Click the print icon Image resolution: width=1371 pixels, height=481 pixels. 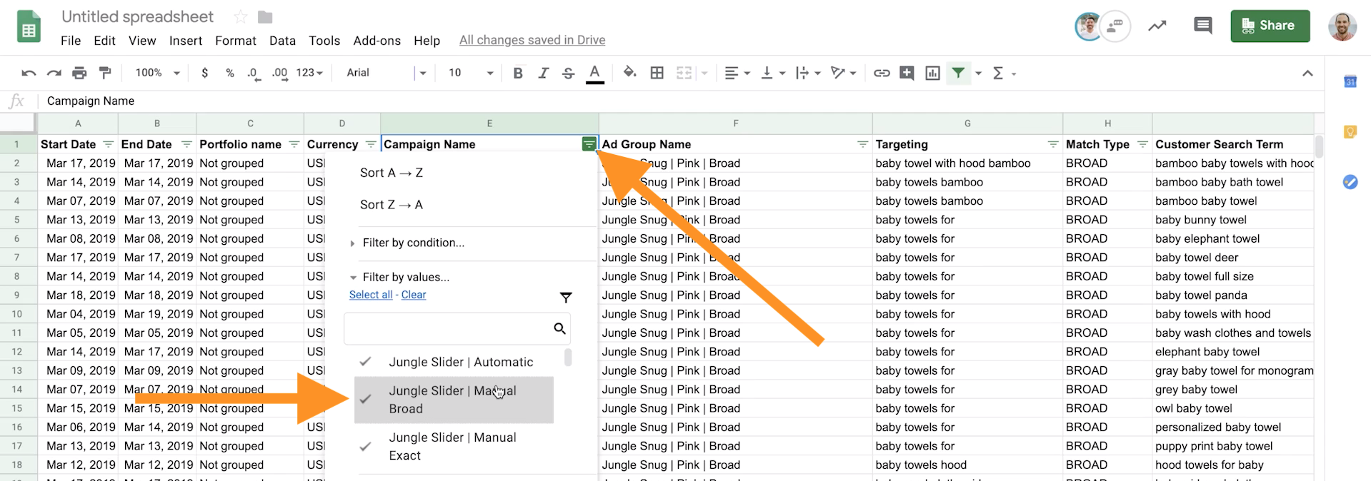(x=79, y=73)
